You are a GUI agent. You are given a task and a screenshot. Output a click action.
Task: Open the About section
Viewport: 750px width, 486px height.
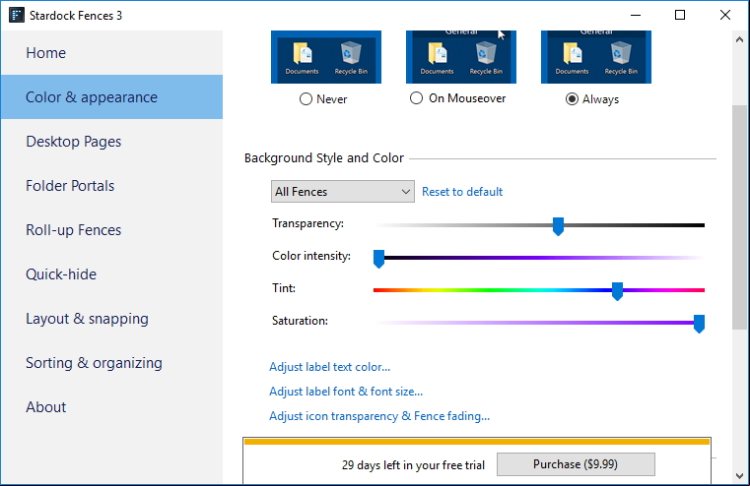coord(112,406)
